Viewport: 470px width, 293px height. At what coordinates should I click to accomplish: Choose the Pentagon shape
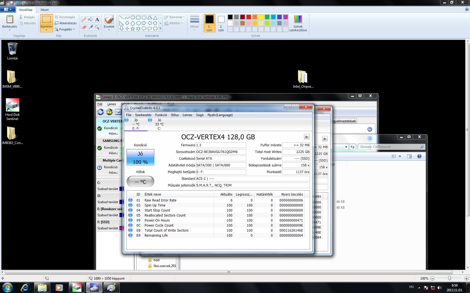[x=133, y=23]
